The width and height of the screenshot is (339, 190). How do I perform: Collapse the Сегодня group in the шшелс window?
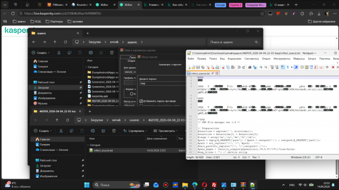[86, 67]
